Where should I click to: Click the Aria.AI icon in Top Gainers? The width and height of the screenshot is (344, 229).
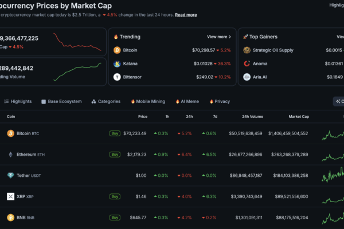pyautogui.click(x=247, y=77)
